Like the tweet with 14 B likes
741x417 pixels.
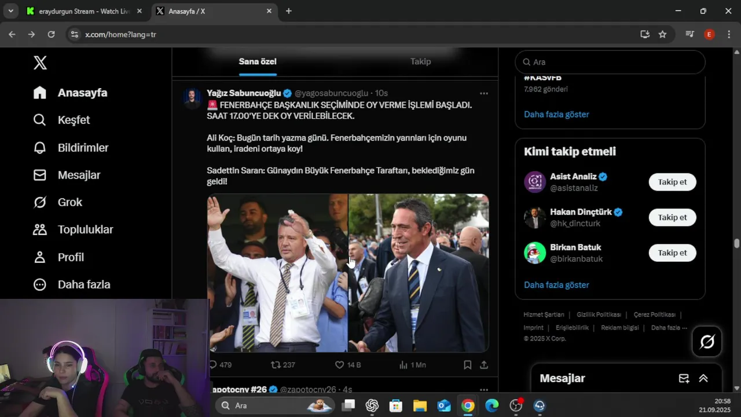point(348,365)
